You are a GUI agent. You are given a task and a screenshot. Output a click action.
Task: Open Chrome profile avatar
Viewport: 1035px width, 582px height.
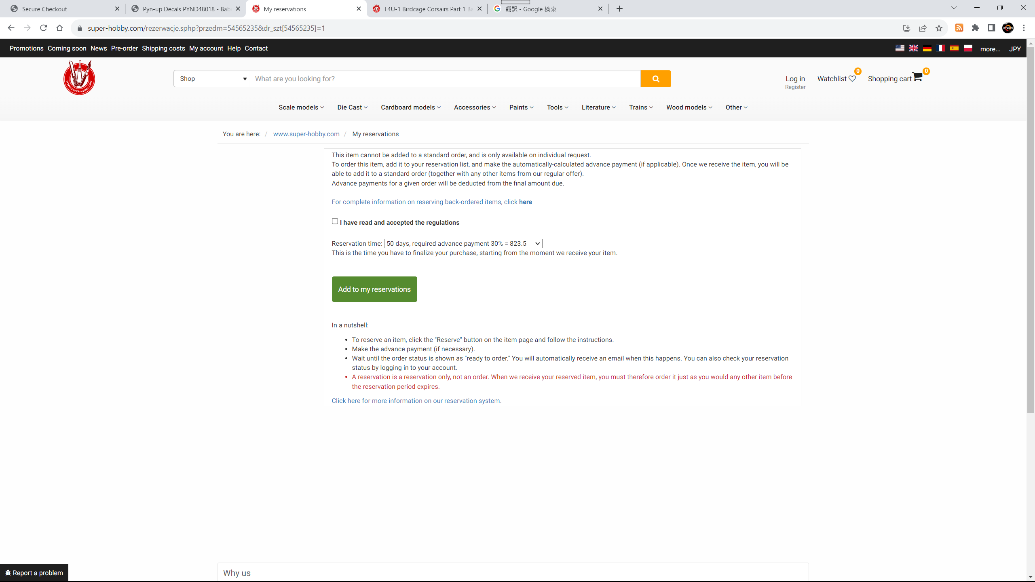1008,28
